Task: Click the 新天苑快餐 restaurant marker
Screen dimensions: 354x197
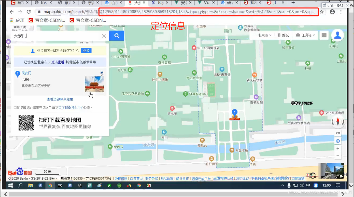Action: click(254, 75)
